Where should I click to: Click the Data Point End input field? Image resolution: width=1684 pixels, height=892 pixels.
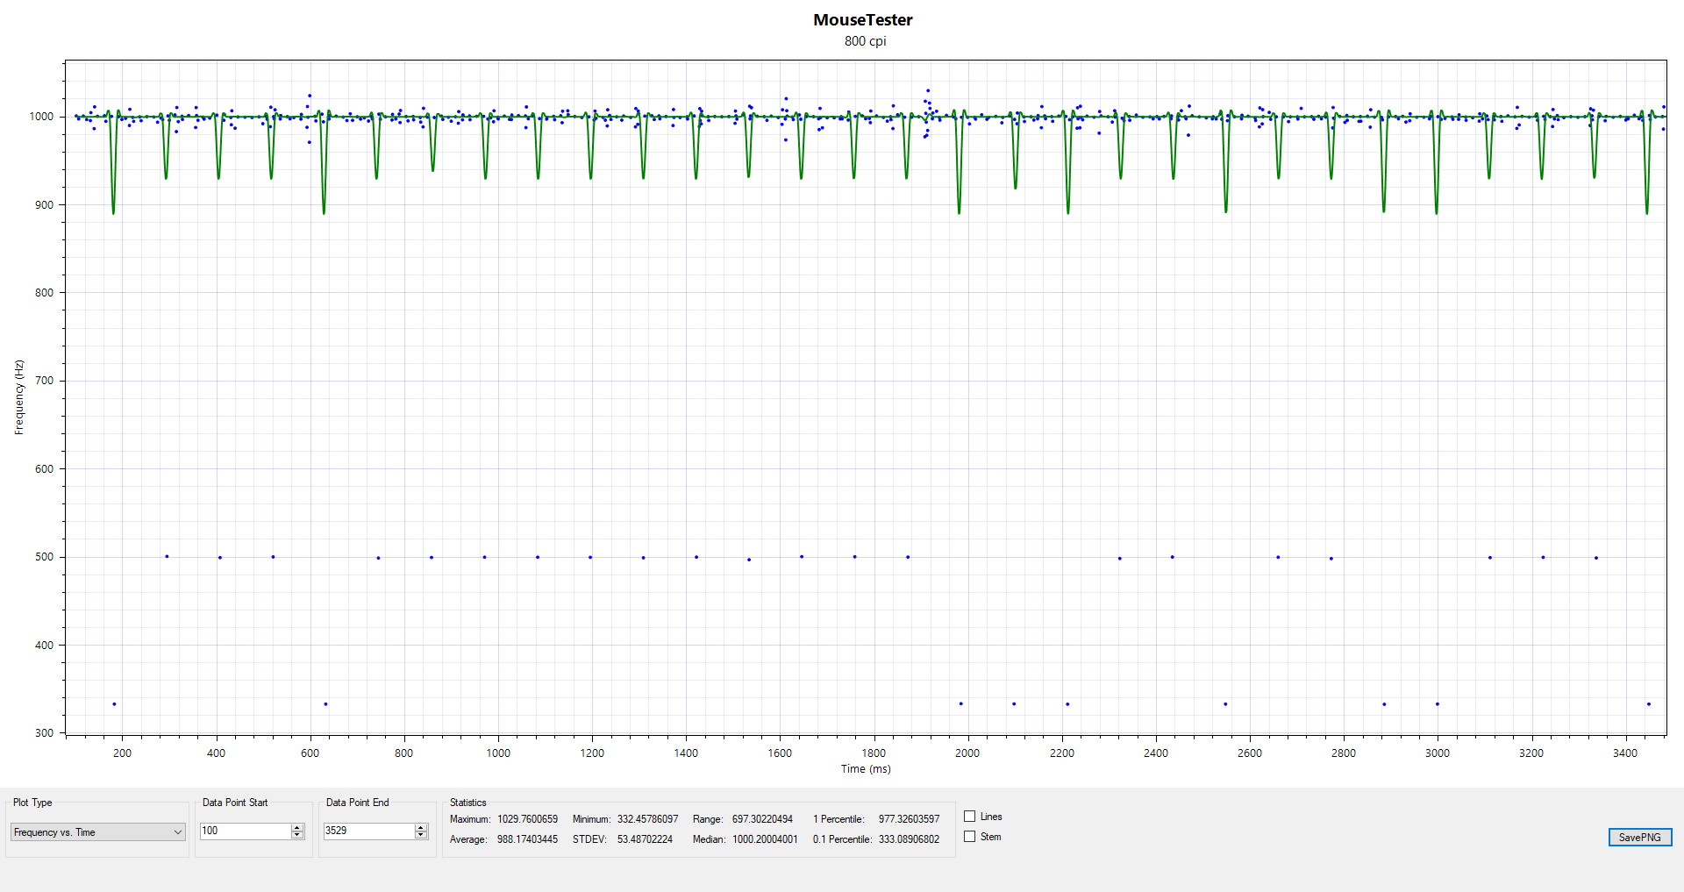click(369, 831)
